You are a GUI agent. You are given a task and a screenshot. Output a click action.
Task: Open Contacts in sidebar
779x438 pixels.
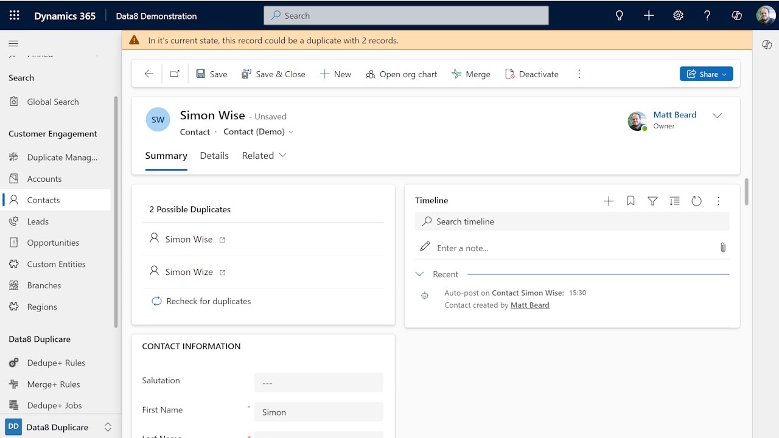pyautogui.click(x=57, y=200)
